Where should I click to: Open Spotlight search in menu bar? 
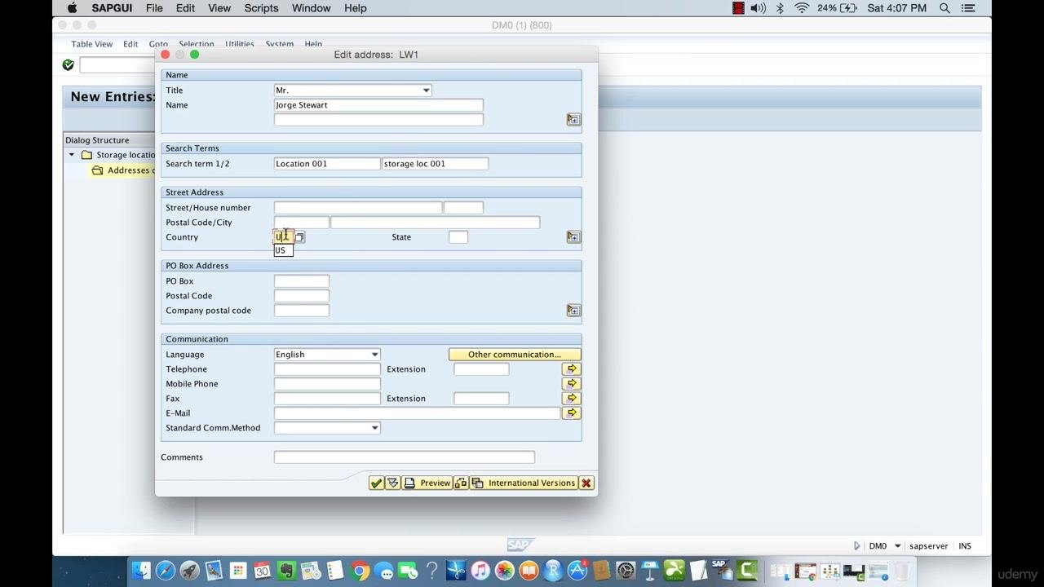click(x=944, y=8)
